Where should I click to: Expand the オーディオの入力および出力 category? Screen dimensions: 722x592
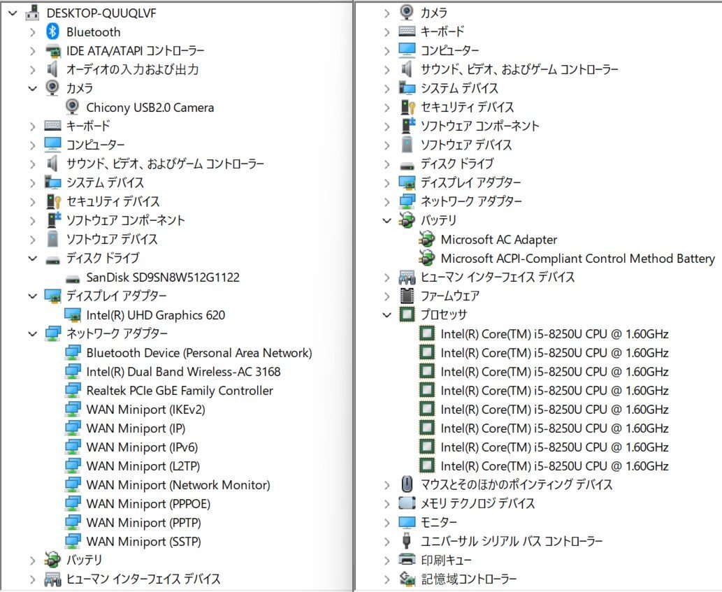[33, 70]
